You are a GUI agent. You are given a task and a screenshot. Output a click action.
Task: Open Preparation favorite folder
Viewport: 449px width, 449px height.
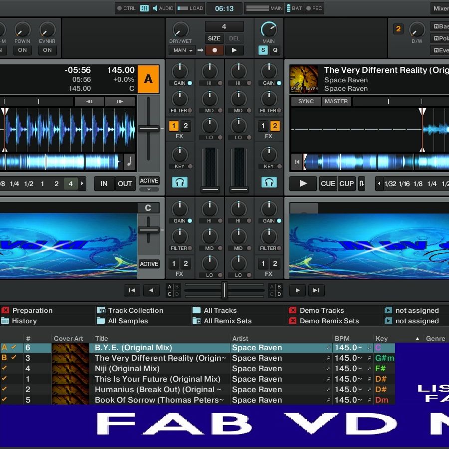click(x=27, y=310)
